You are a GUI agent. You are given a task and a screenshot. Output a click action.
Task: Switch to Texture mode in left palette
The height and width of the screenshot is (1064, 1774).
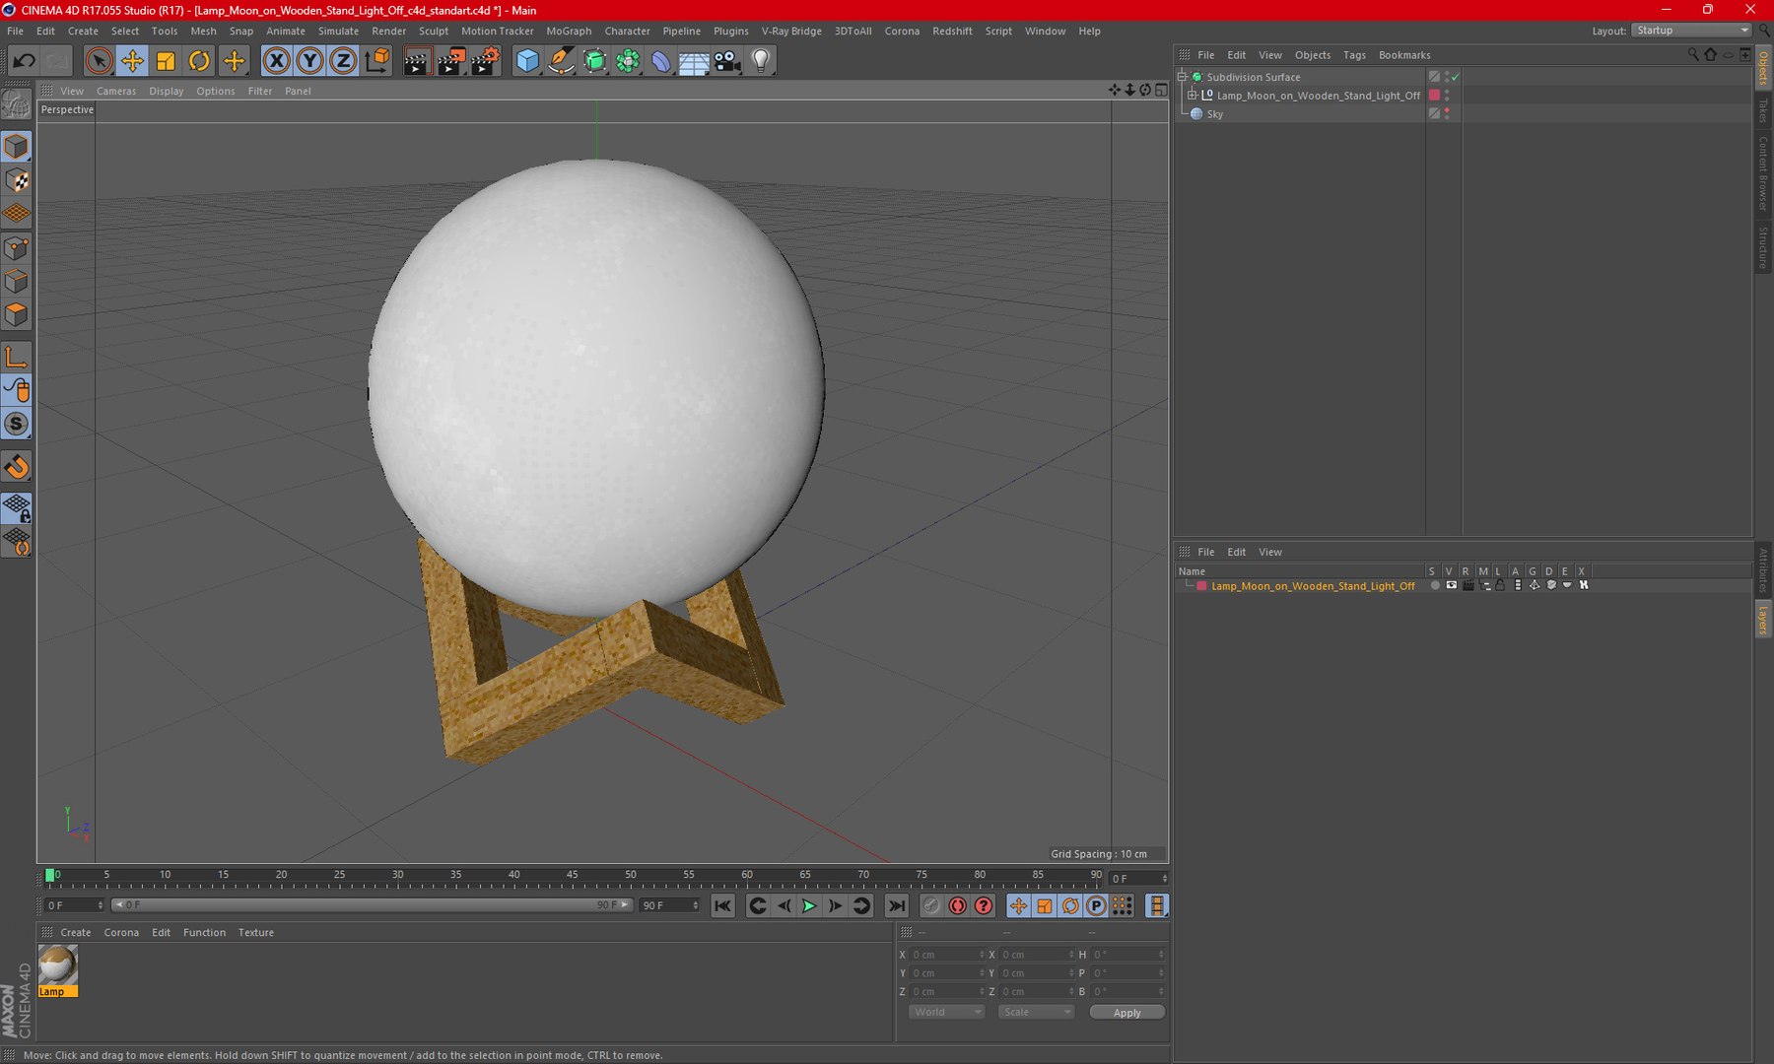[17, 180]
